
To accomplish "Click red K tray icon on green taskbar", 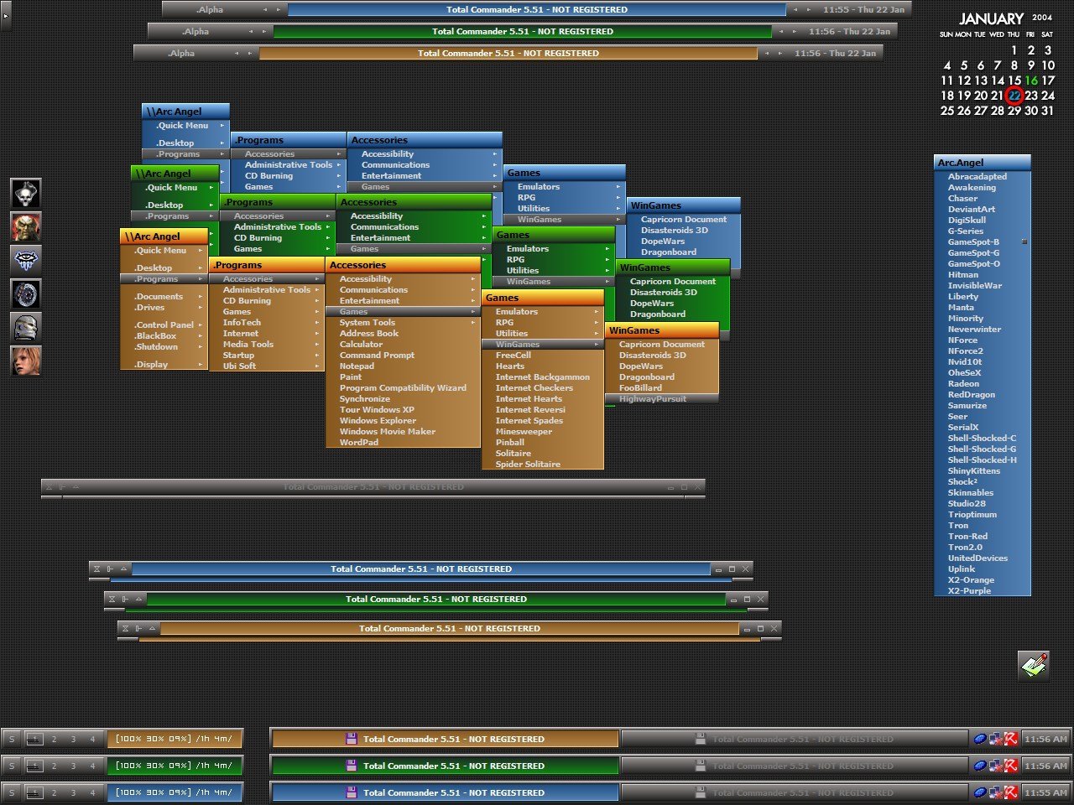I will tap(1010, 766).
